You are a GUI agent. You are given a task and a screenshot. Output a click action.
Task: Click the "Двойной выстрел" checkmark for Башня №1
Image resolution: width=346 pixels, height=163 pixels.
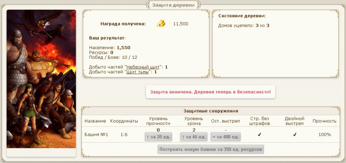(x=294, y=134)
